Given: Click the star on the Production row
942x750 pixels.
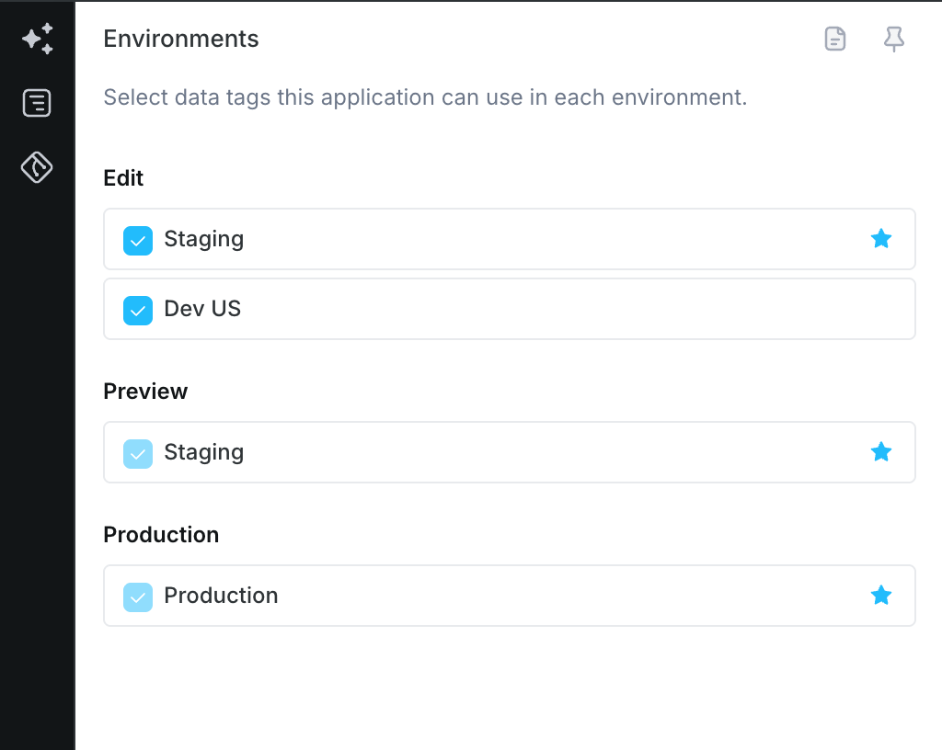Looking at the screenshot, I should pos(881,596).
